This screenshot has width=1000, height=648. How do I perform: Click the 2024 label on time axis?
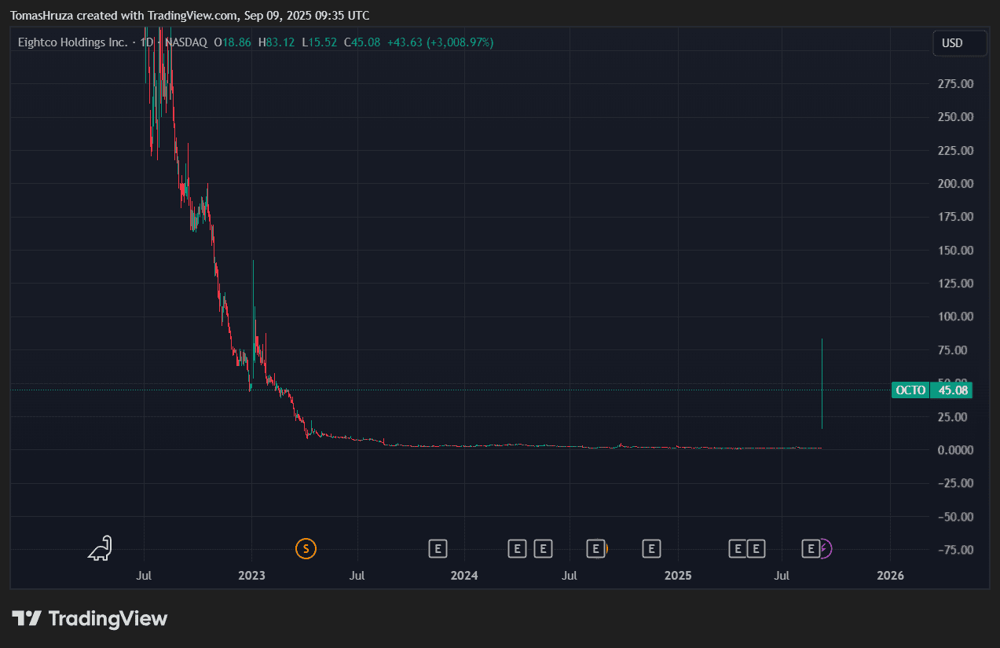point(464,576)
